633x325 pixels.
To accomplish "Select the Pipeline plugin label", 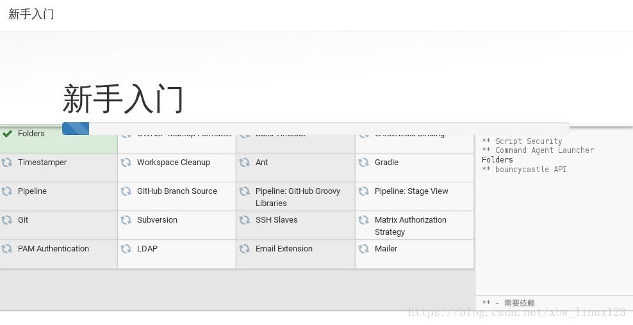I will [32, 191].
